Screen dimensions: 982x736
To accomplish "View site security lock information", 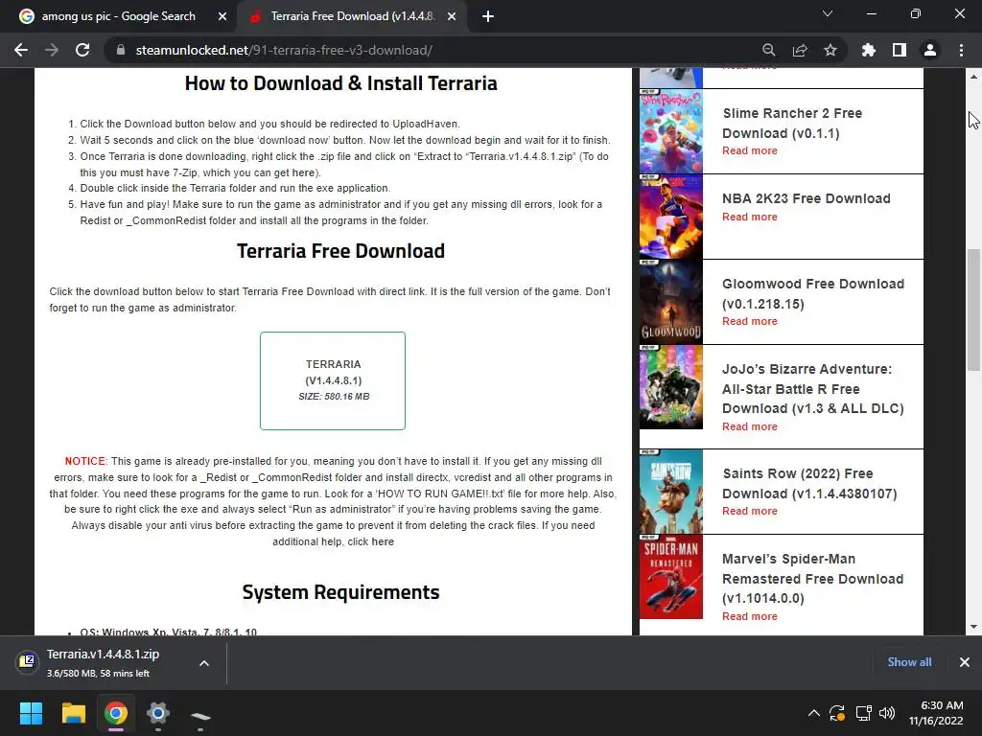I will (x=120, y=50).
